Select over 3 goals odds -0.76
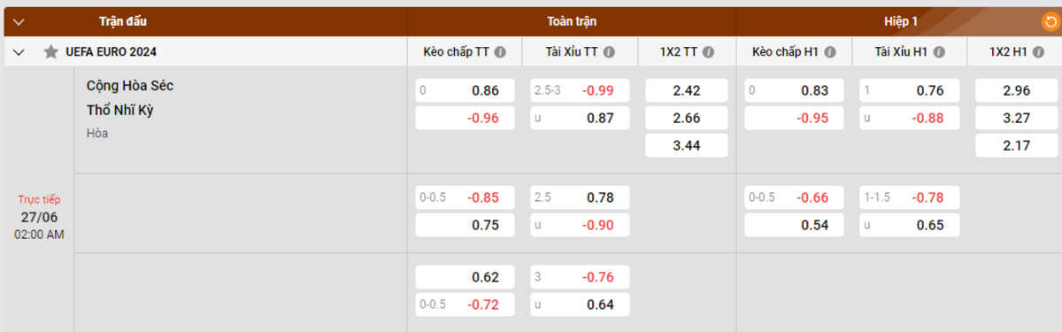The image size is (1062, 332). click(581, 277)
